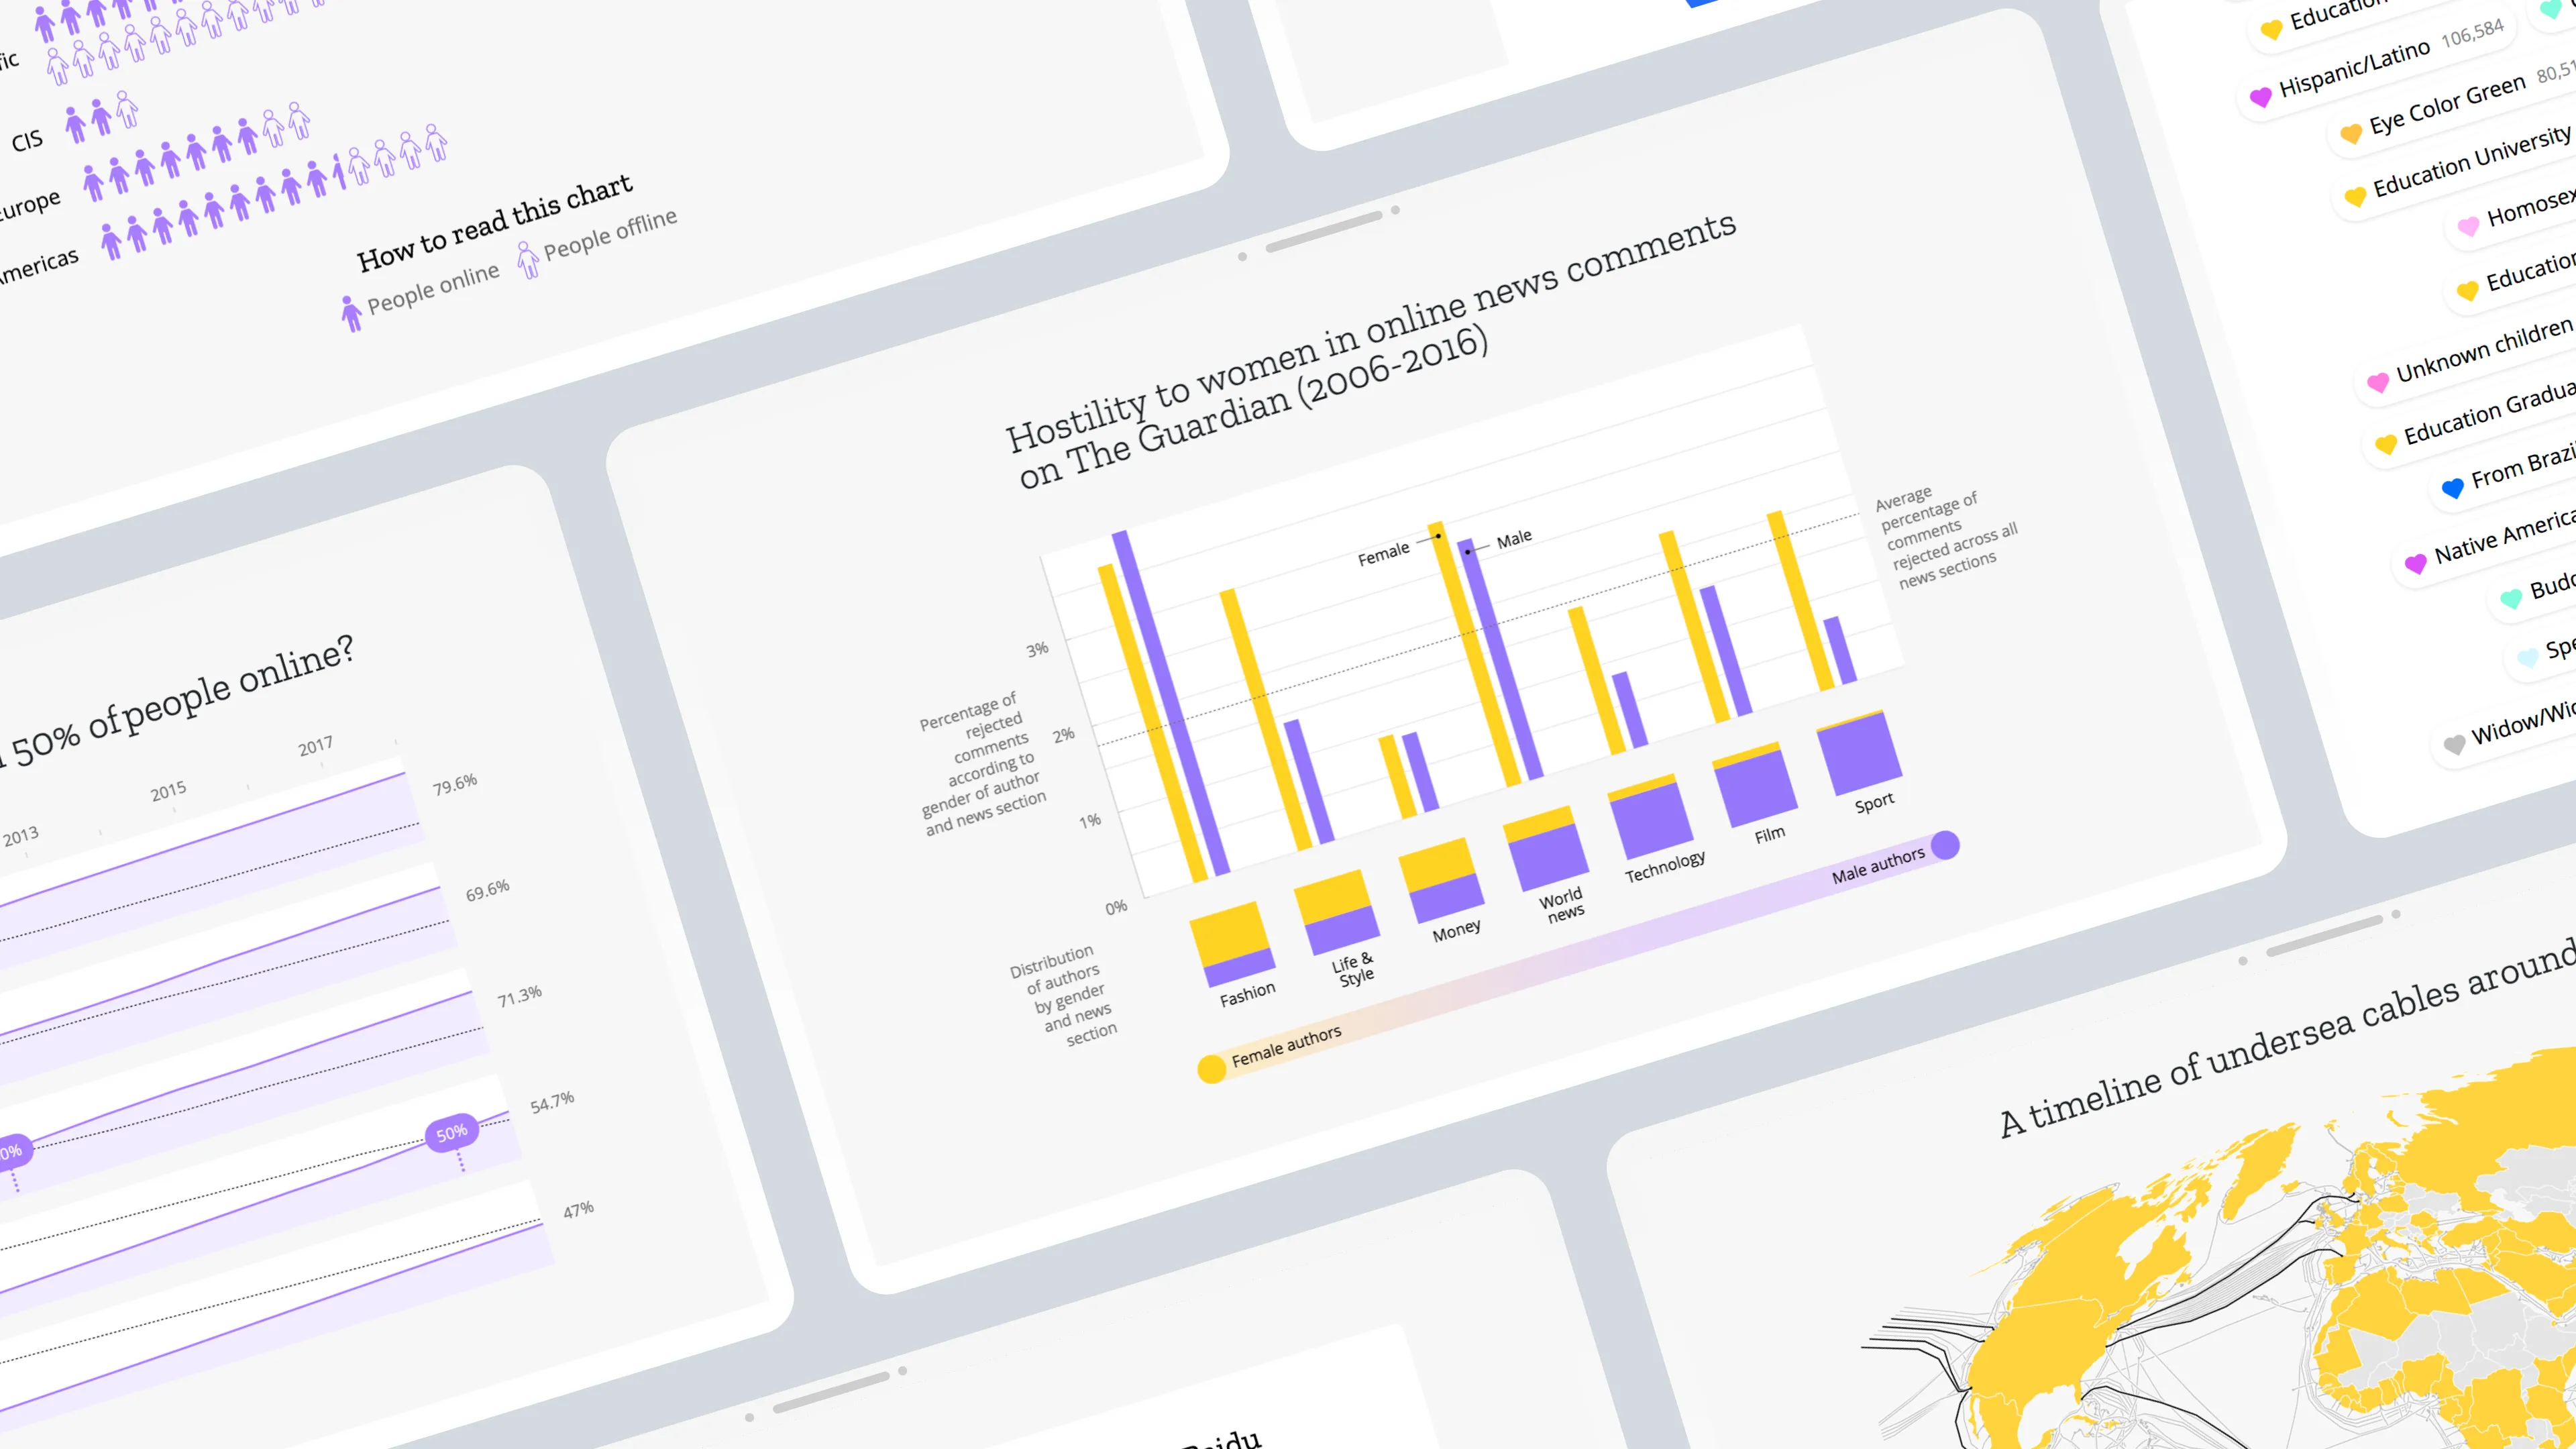Click the 'How to read this chart' heading
The width and height of the screenshot is (2576, 1449).
[495, 223]
